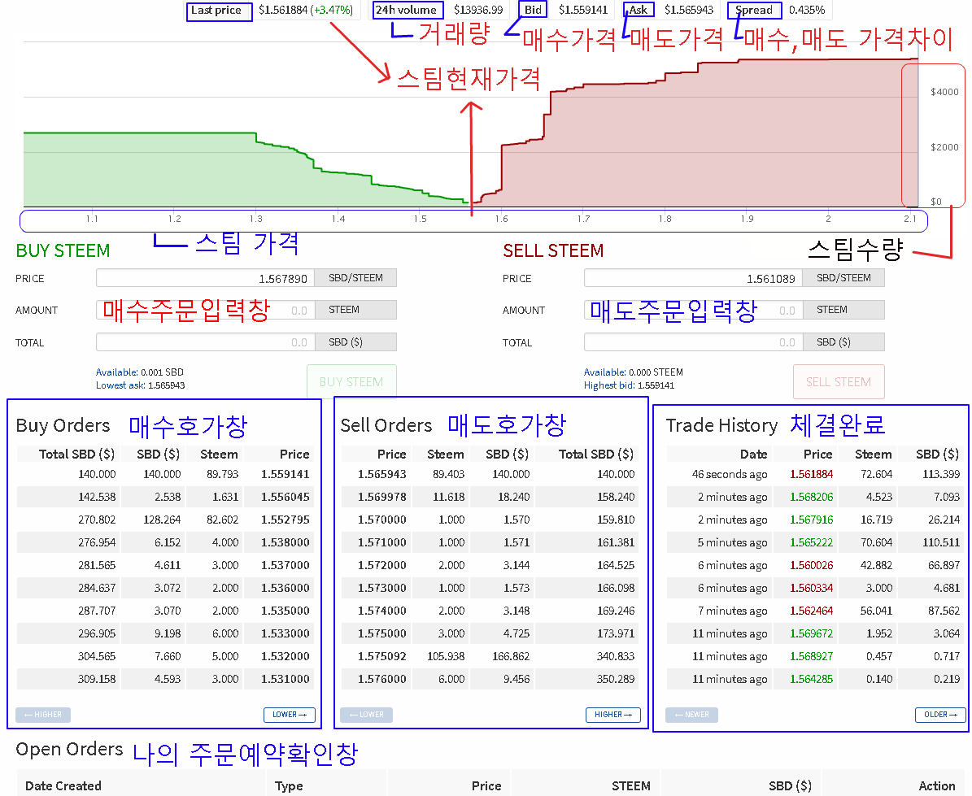
Task: Show LOWER buy orders page
Action: click(x=290, y=715)
